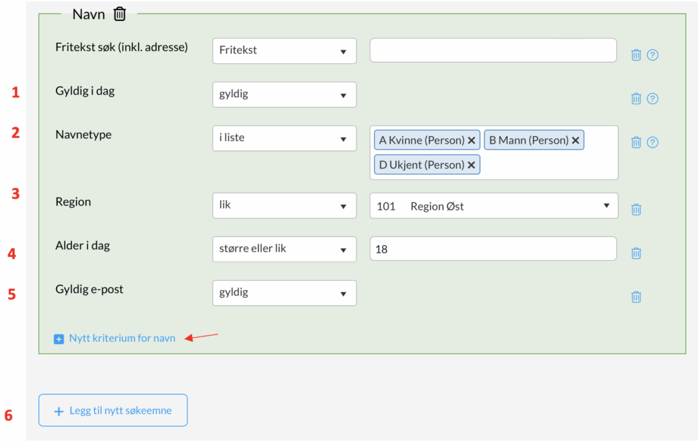Viewport: 698px width, 442px height.
Task: Click Nytt kriterium for navn link
Action: point(121,338)
